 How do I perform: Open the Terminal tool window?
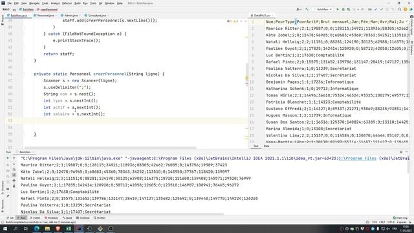click(83, 218)
